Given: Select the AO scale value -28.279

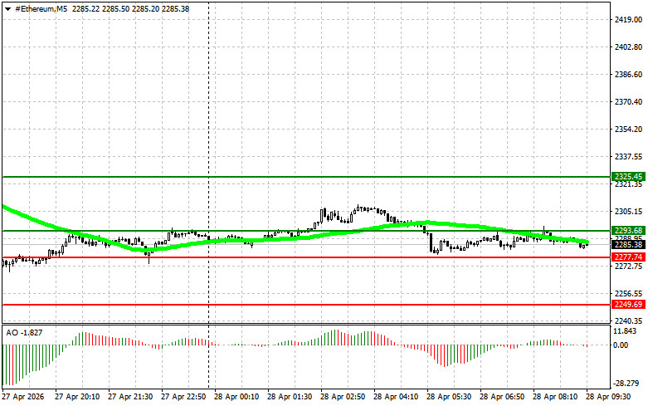Looking at the screenshot, I should [x=626, y=384].
